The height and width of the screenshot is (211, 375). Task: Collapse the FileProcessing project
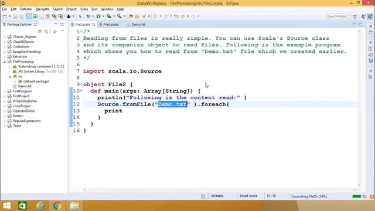pos(5,62)
